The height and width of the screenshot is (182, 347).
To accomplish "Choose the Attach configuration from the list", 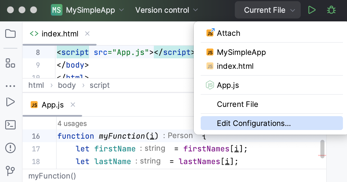I will 228,33.
